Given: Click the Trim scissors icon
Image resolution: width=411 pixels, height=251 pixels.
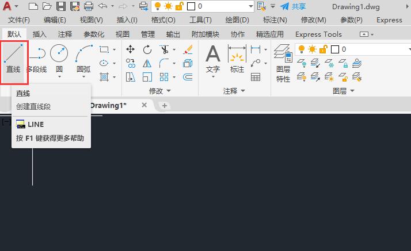Looking at the screenshot, I should (x=164, y=49).
